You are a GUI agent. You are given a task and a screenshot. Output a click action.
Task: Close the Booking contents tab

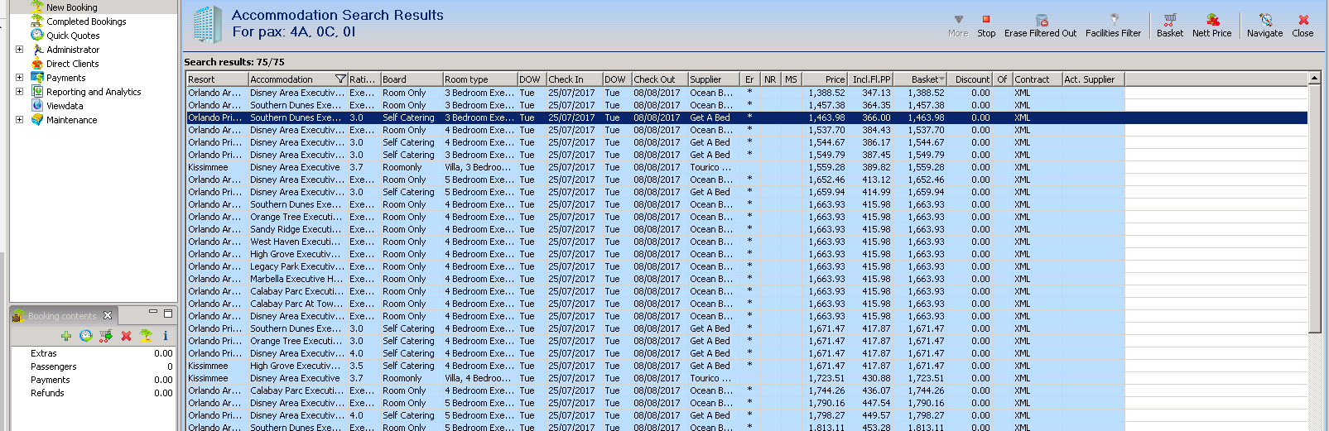tap(108, 316)
